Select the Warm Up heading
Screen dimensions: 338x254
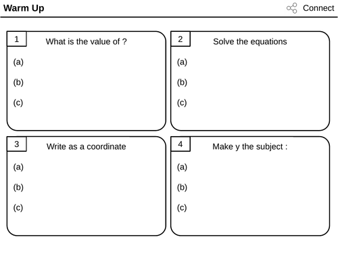point(24,8)
